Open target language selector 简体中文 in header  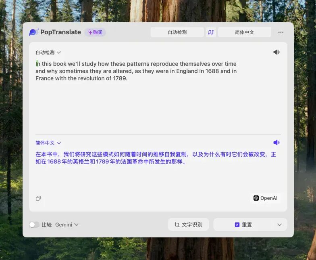[x=244, y=32]
